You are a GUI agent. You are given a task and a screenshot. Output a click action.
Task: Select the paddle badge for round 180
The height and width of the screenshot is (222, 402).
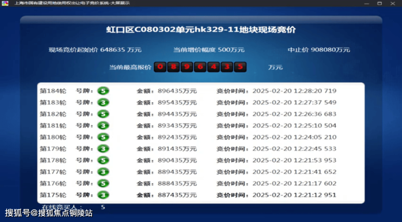(x=103, y=137)
